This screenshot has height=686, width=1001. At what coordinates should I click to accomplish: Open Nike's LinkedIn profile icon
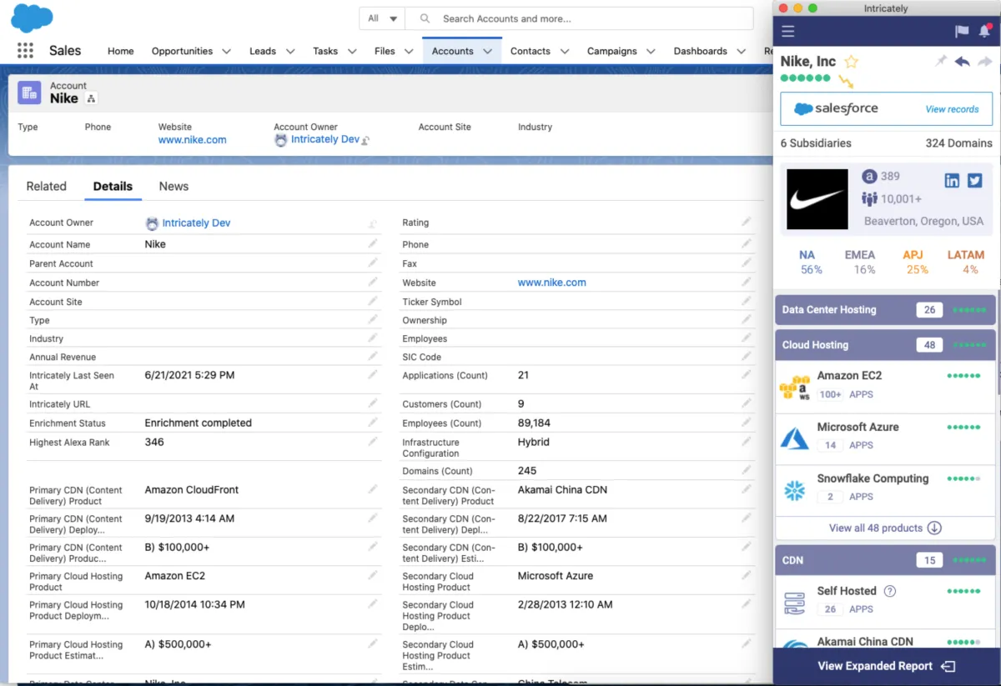[x=952, y=180]
